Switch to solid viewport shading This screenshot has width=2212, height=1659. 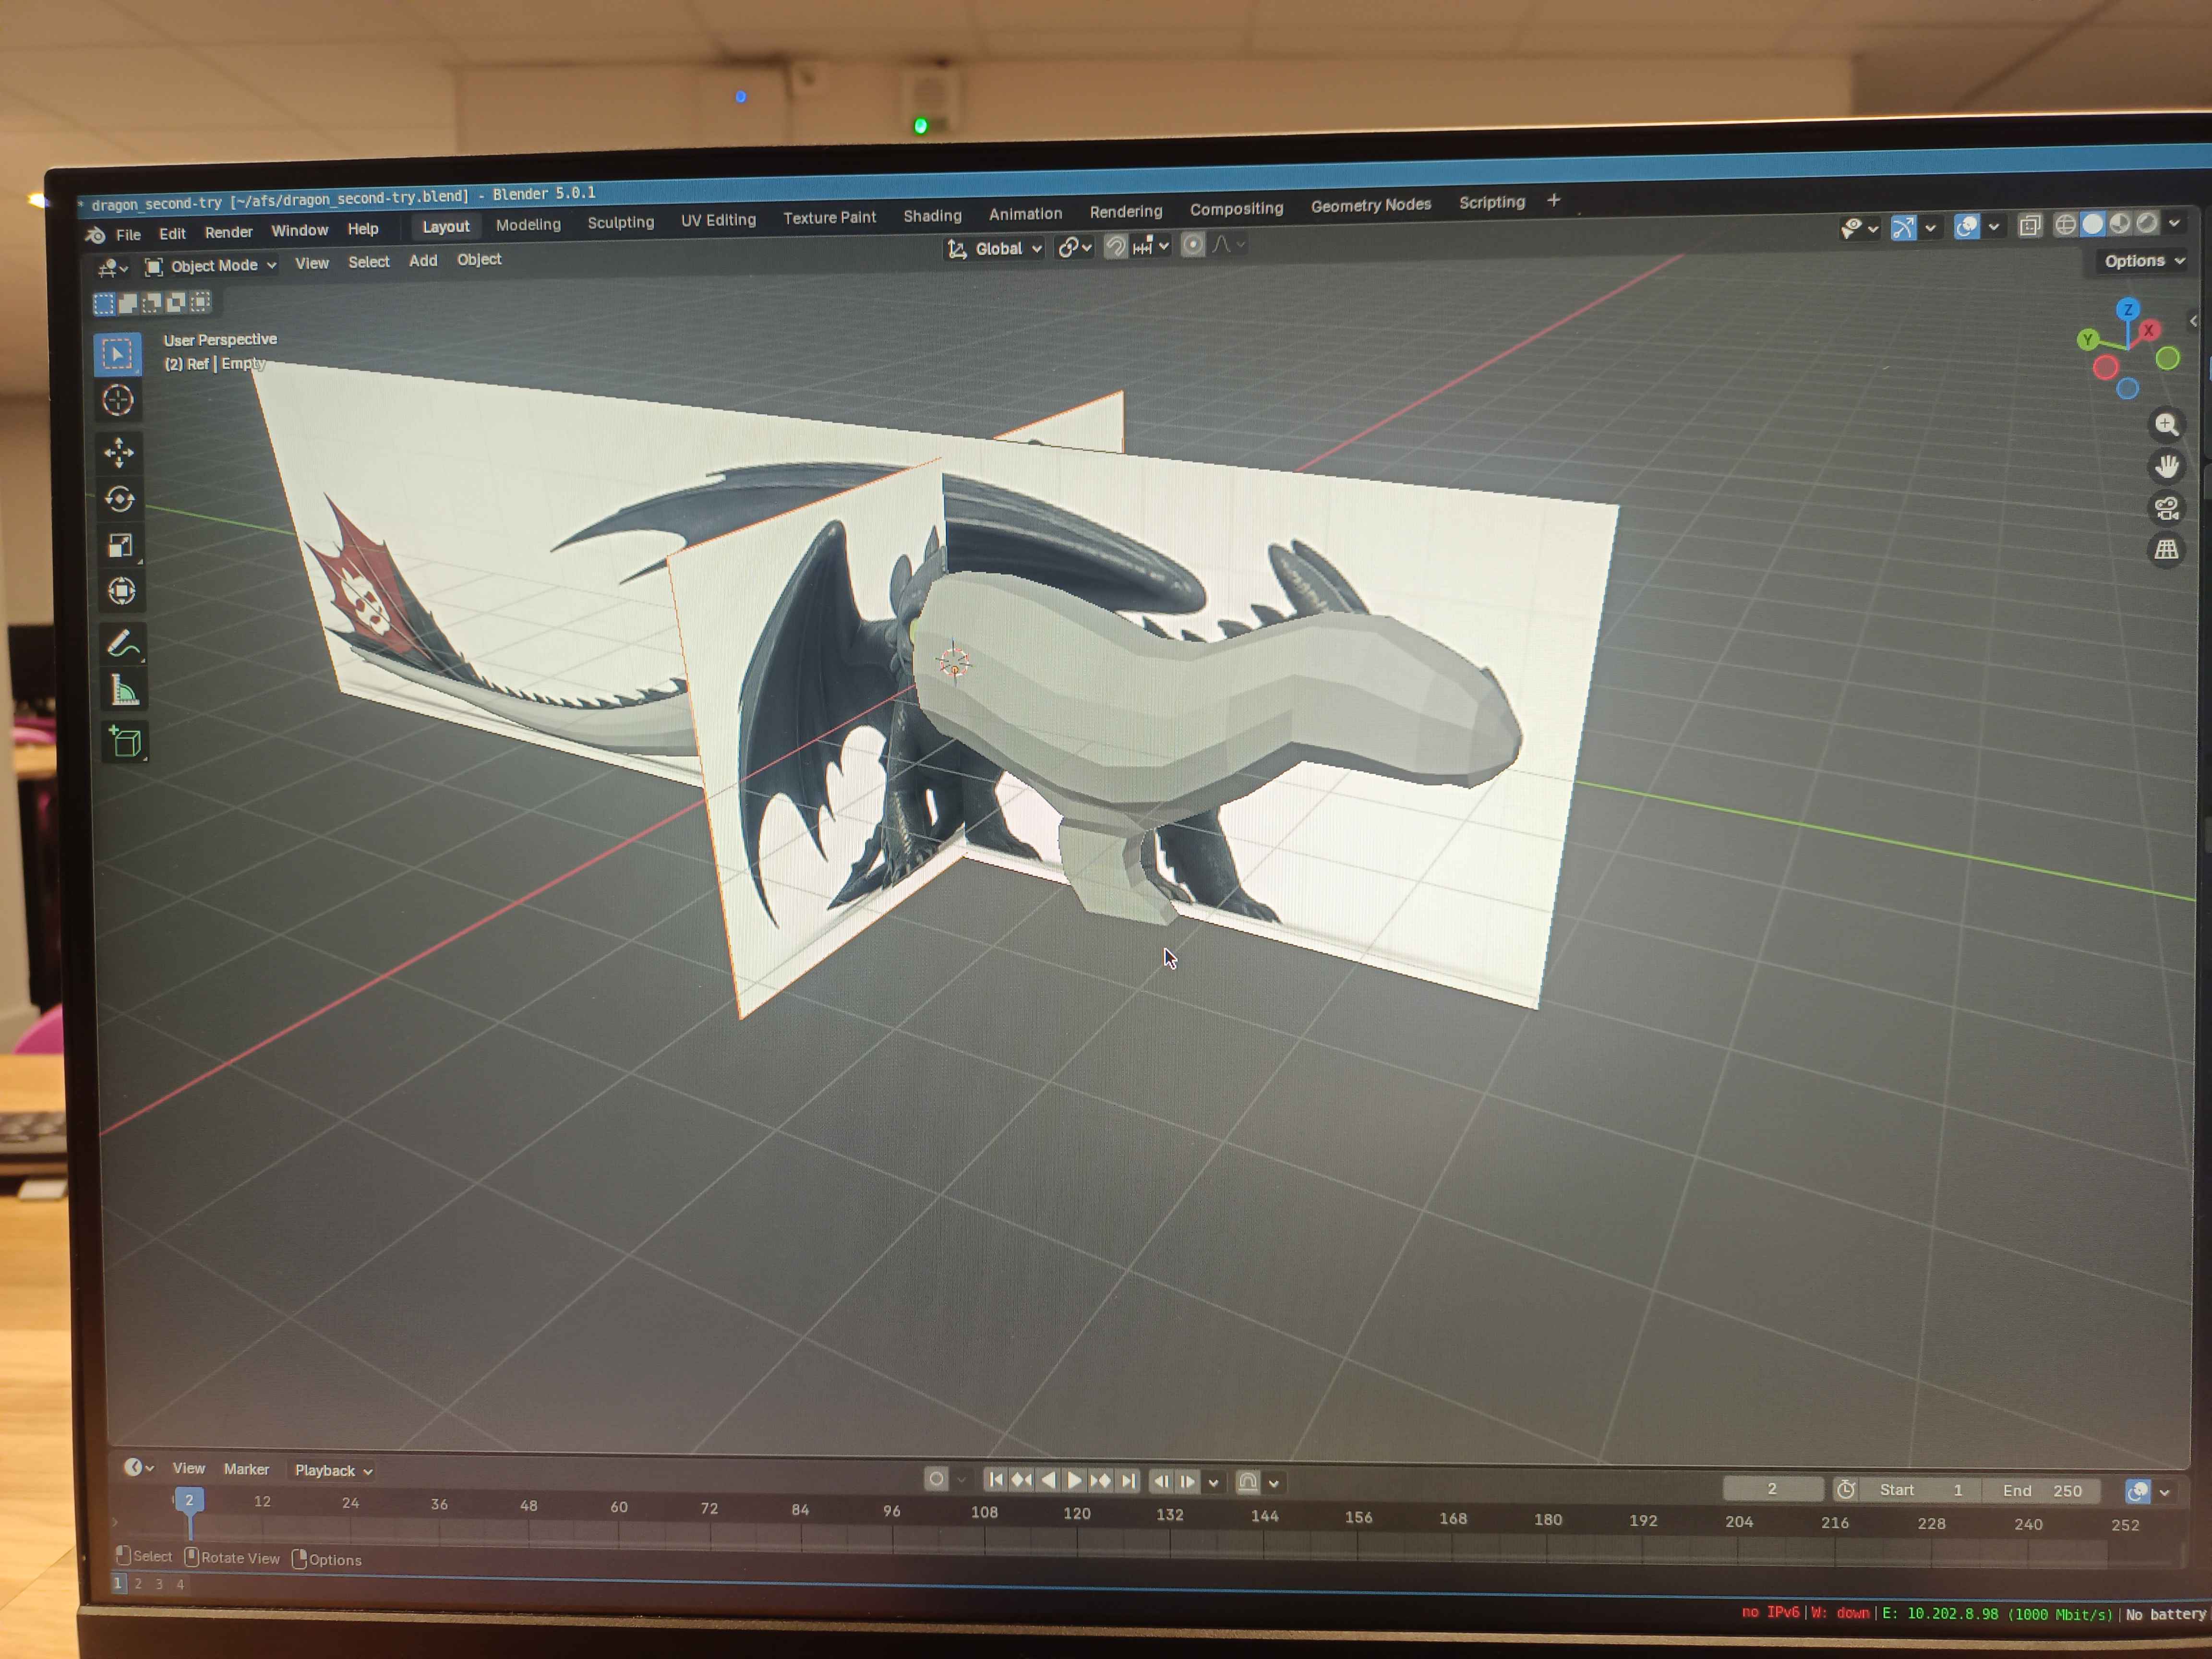[2092, 224]
